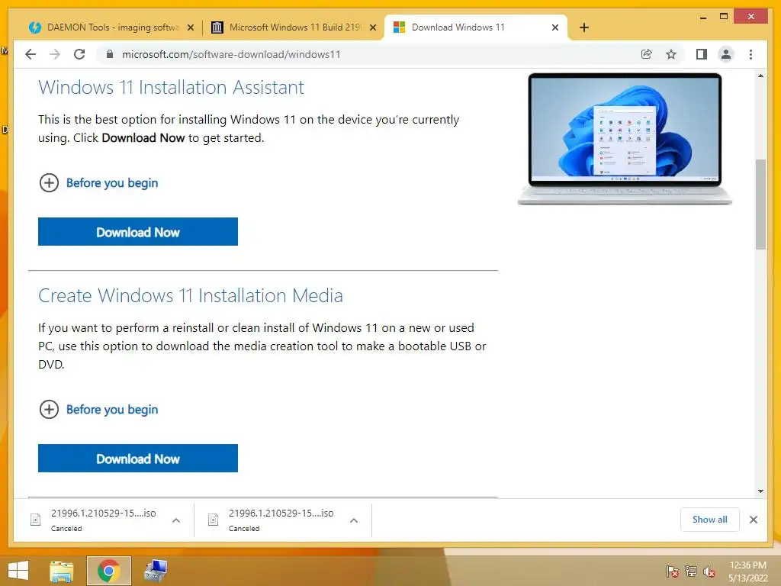Click the page scrollbar down arrow
The width and height of the screenshot is (781, 586).
point(760,491)
